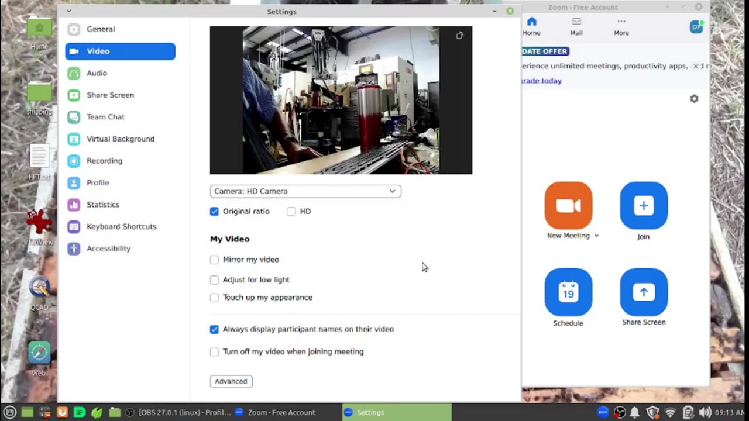The height and width of the screenshot is (421, 749).
Task: Switch to Virtual Background settings
Action: tap(120, 139)
